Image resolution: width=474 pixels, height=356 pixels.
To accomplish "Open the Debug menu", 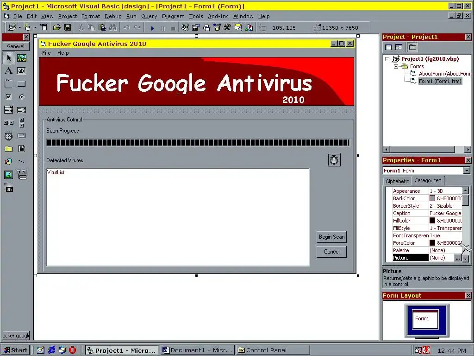I will tap(113, 16).
